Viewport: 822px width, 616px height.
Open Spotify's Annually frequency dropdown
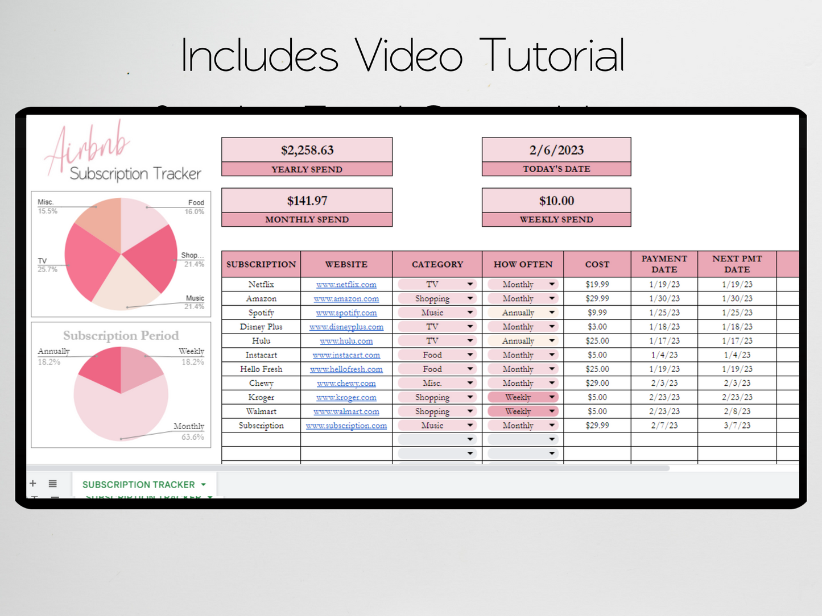pyautogui.click(x=551, y=312)
